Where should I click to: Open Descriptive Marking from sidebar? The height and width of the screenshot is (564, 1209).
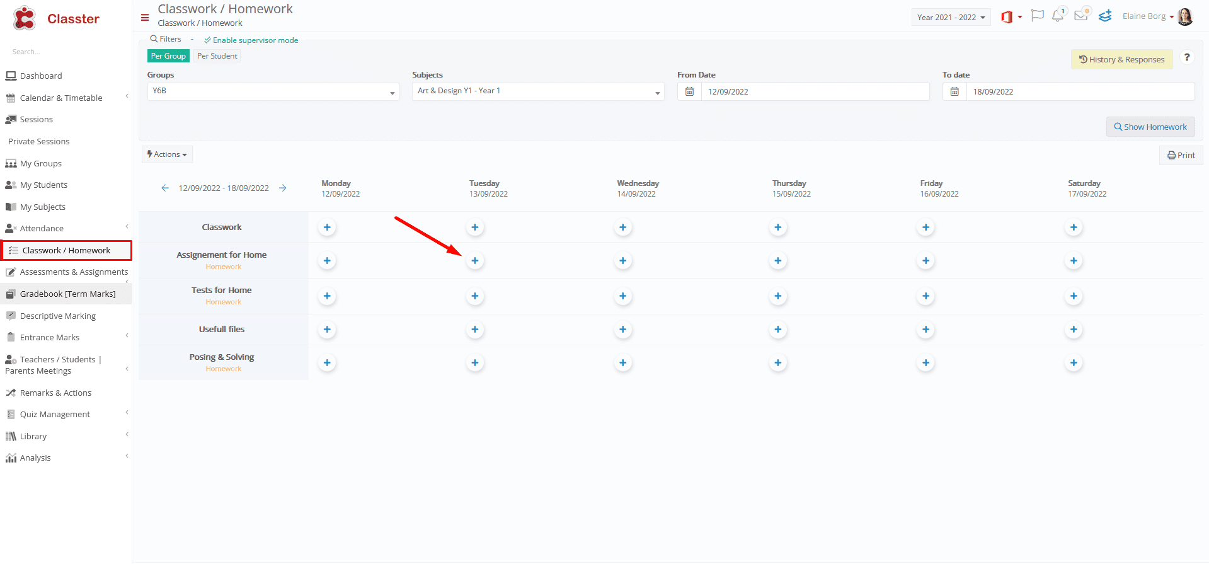[x=58, y=316]
